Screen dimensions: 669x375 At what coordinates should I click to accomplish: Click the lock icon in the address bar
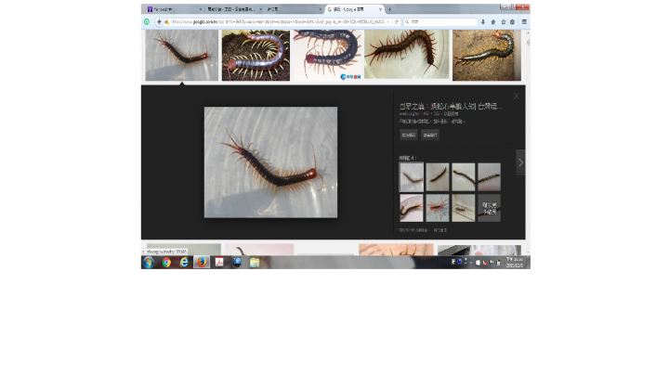coord(167,21)
